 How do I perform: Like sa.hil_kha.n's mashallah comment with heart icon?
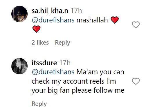click(136, 25)
